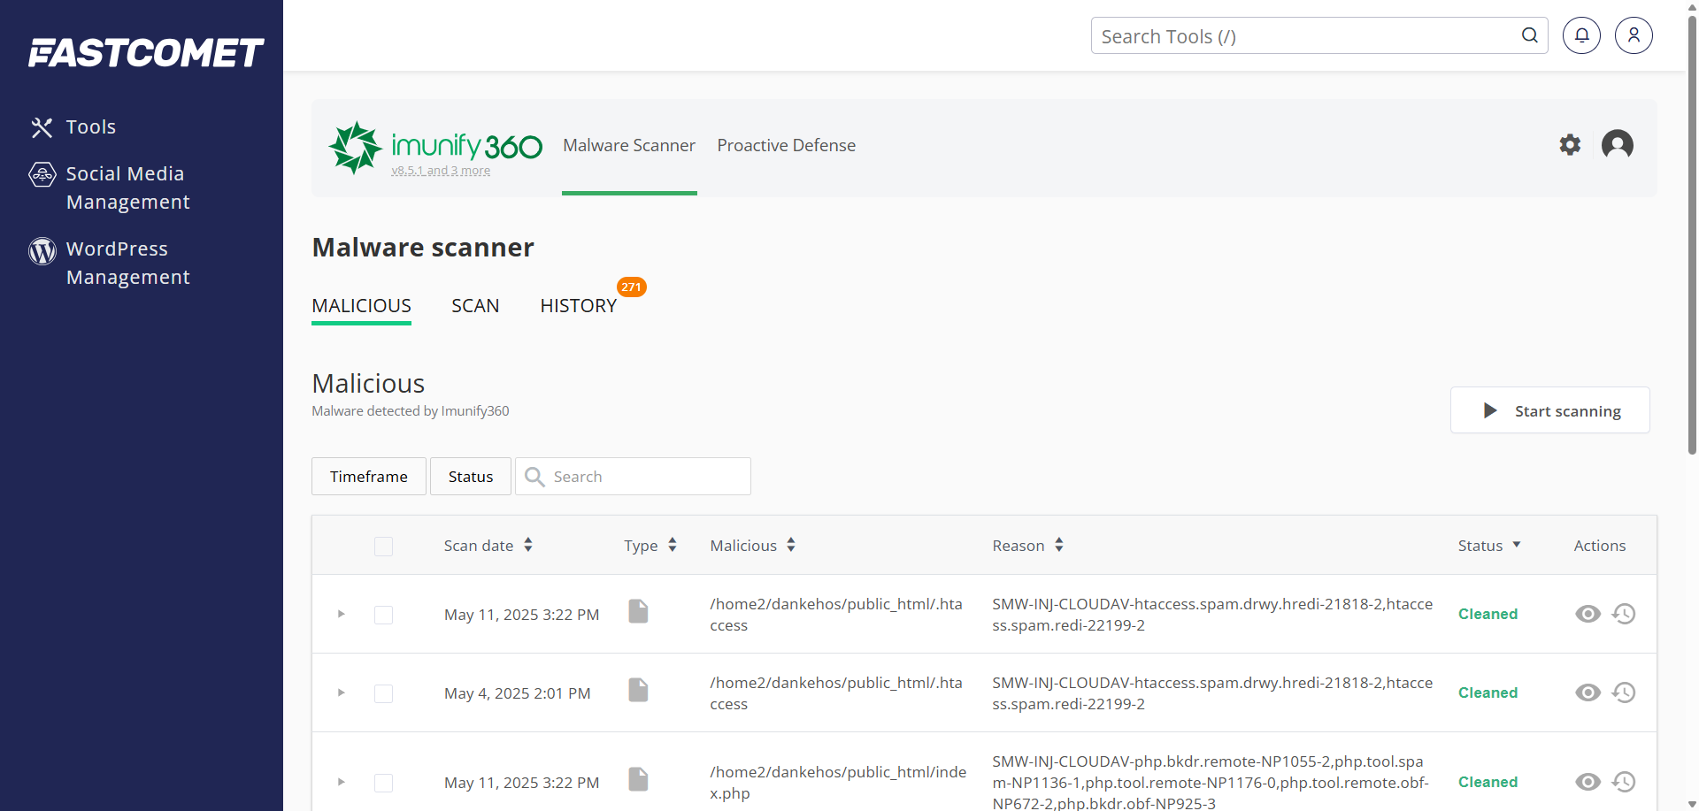The height and width of the screenshot is (811, 1699).
Task: Click Cleaned status in May 4 row
Action: pos(1488,692)
